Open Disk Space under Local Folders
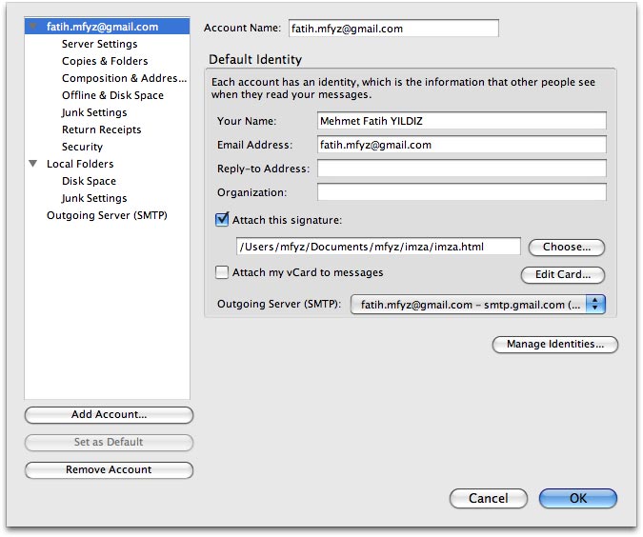The height and width of the screenshot is (537, 643). (x=89, y=181)
